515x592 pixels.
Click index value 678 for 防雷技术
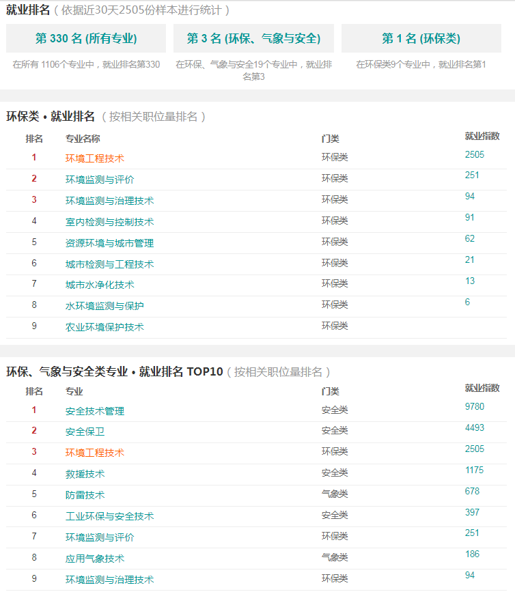point(472,491)
